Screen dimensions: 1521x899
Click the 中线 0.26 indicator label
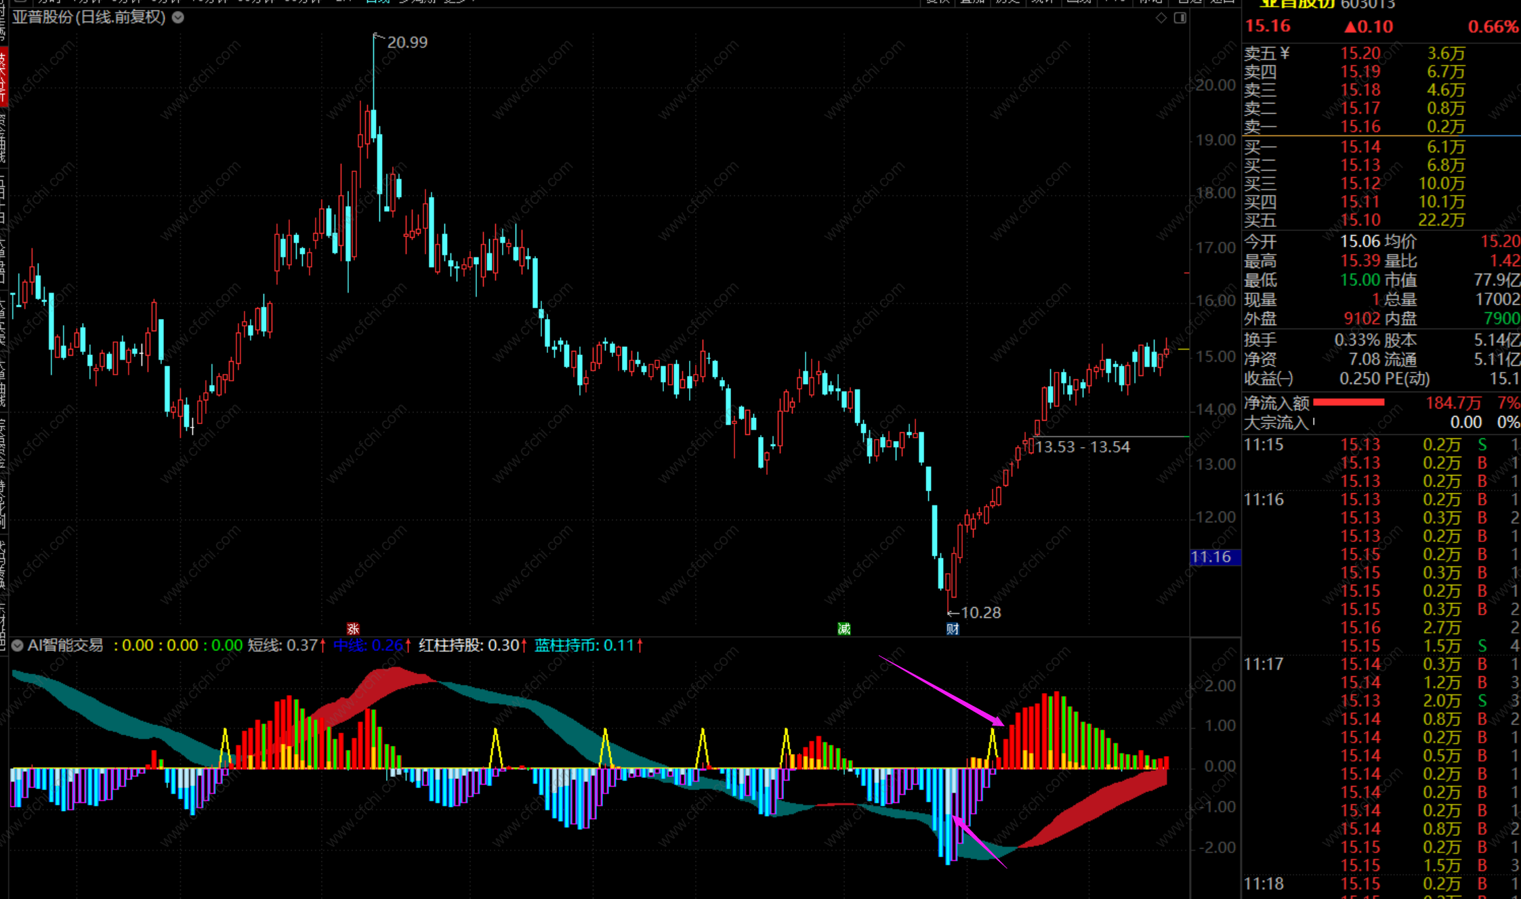(x=371, y=646)
